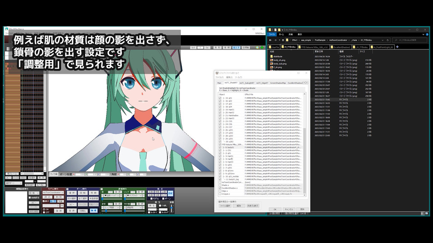Image resolution: width=433 pixels, height=243 pixels.
Task: Switch to the Main effect tab
Action: coord(219,83)
